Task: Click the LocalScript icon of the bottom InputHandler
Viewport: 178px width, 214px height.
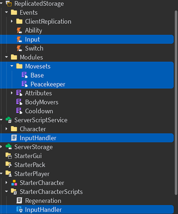Action: tap(19, 210)
